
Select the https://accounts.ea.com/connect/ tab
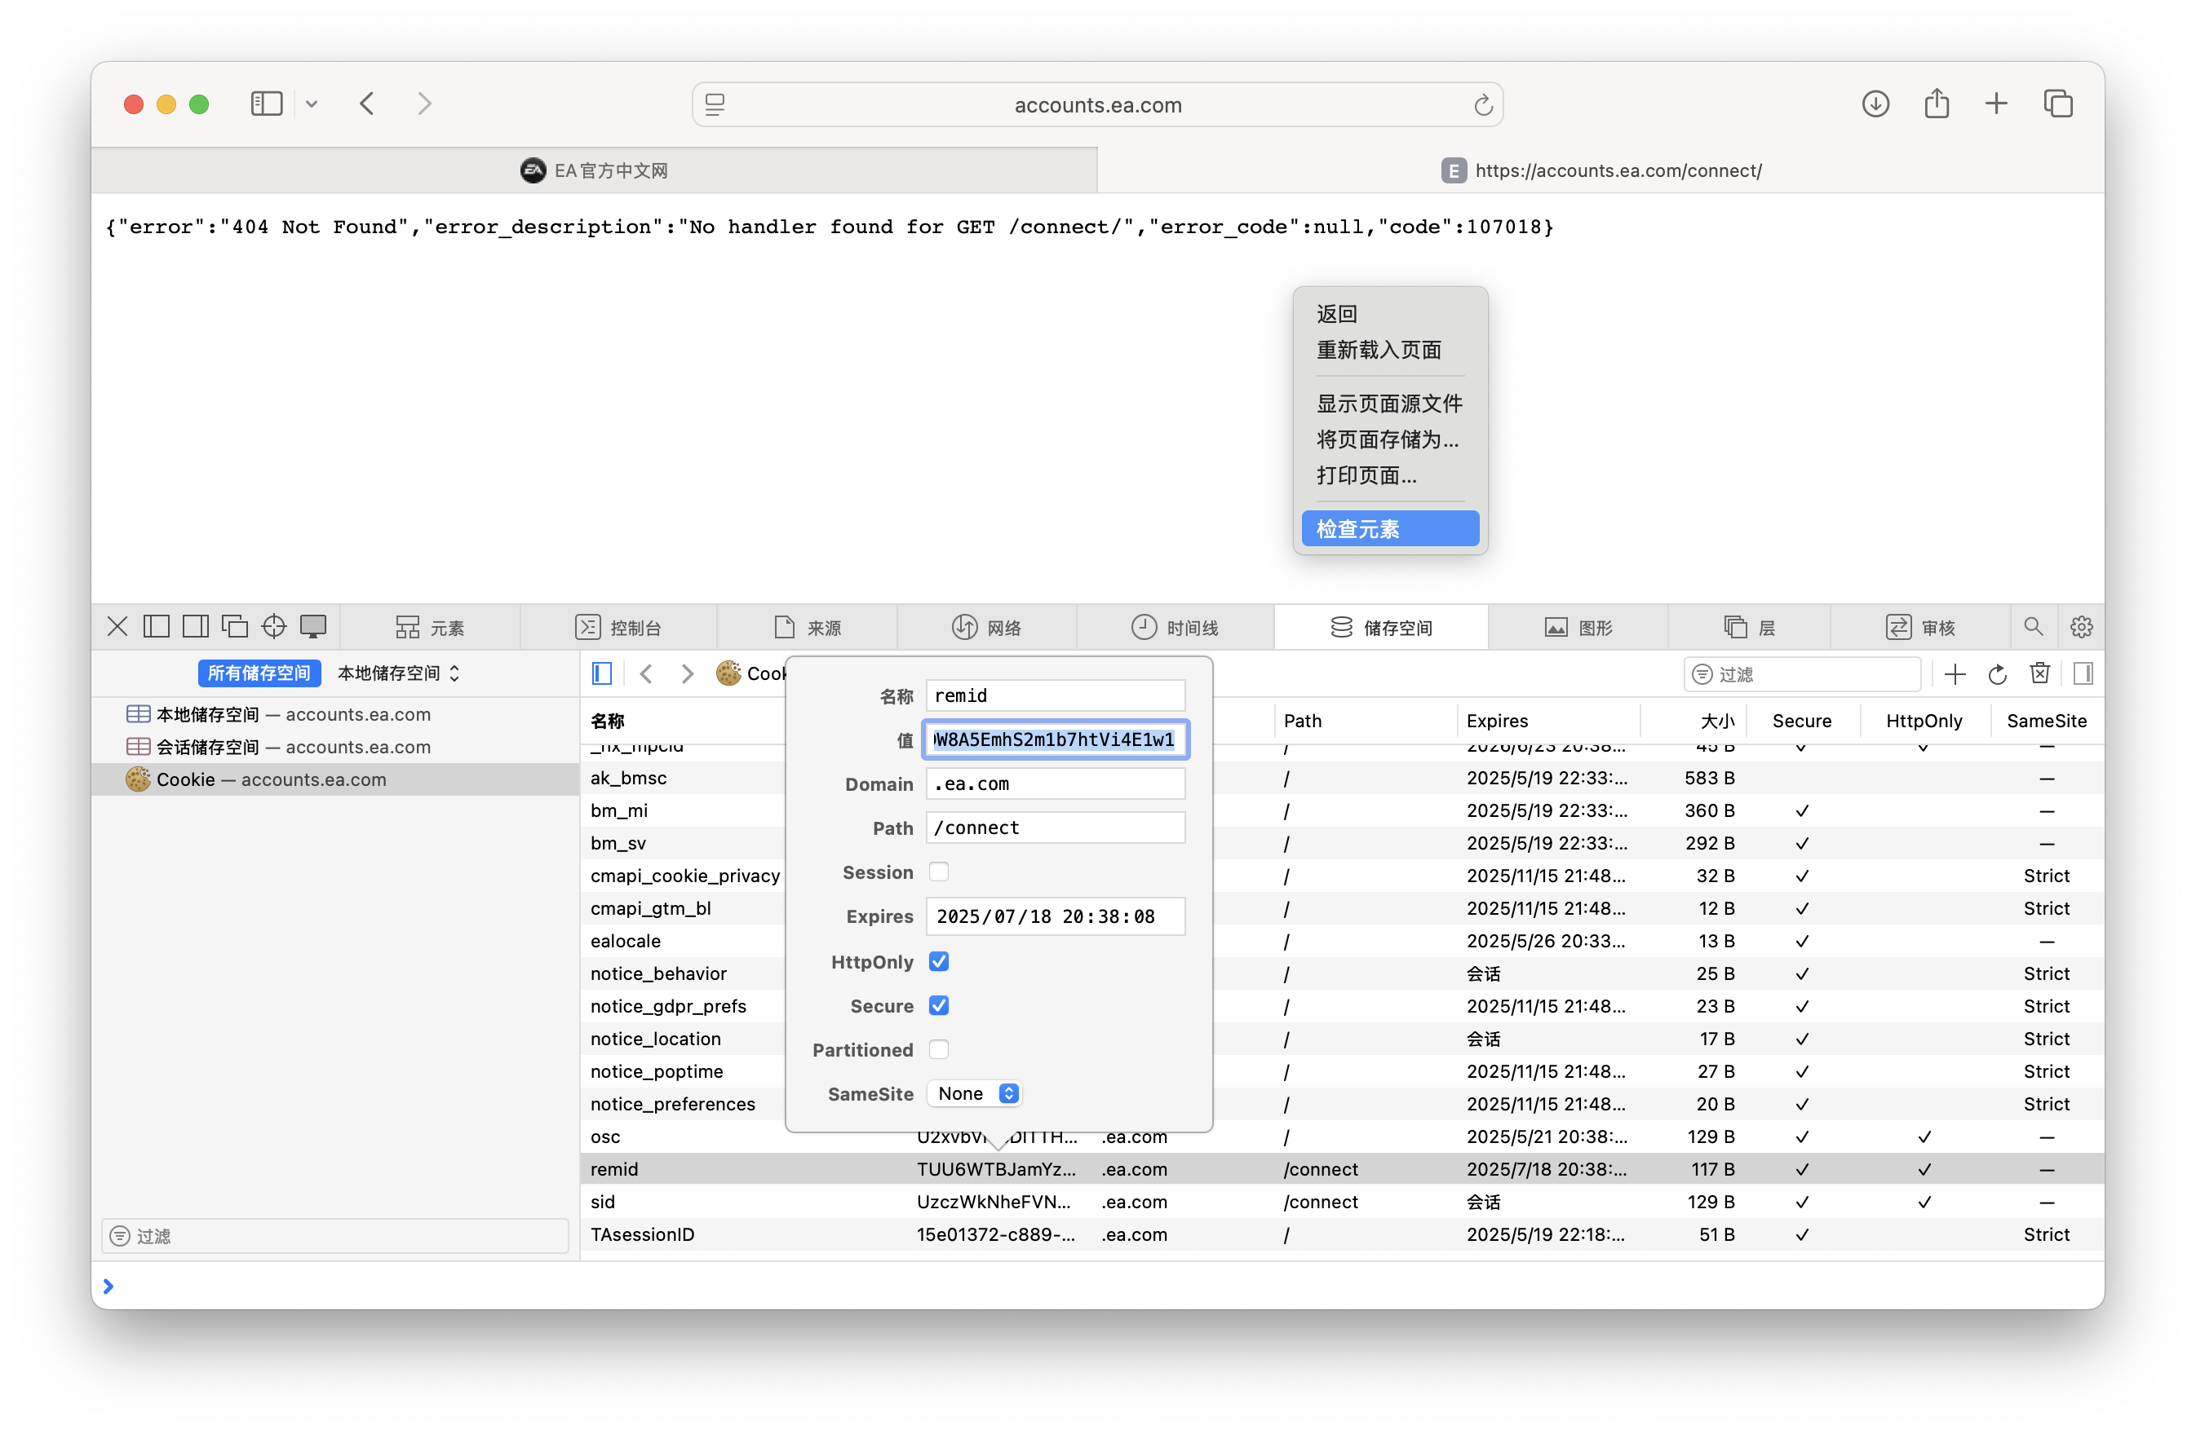click(1601, 170)
